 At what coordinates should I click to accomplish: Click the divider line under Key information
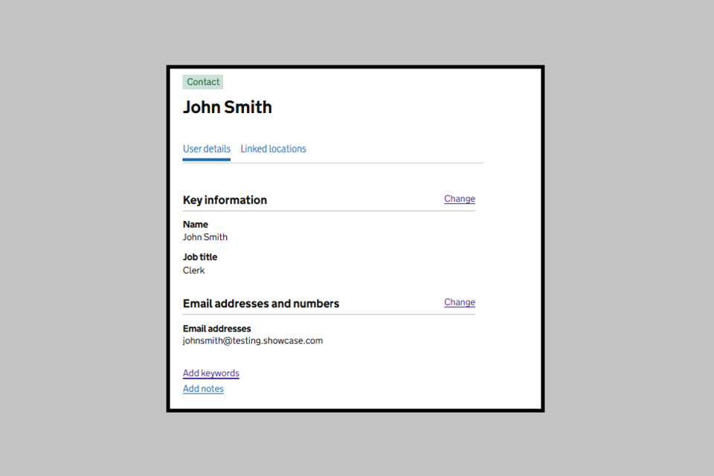tap(329, 211)
